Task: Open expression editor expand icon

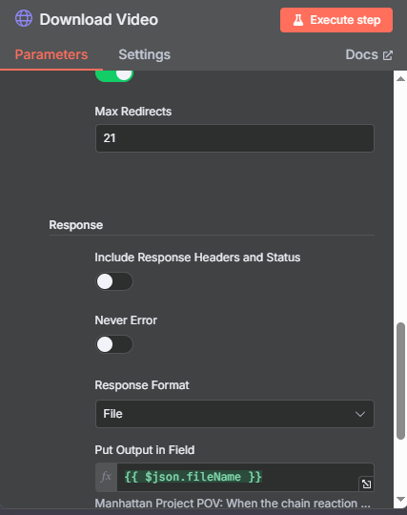Action: point(366,484)
